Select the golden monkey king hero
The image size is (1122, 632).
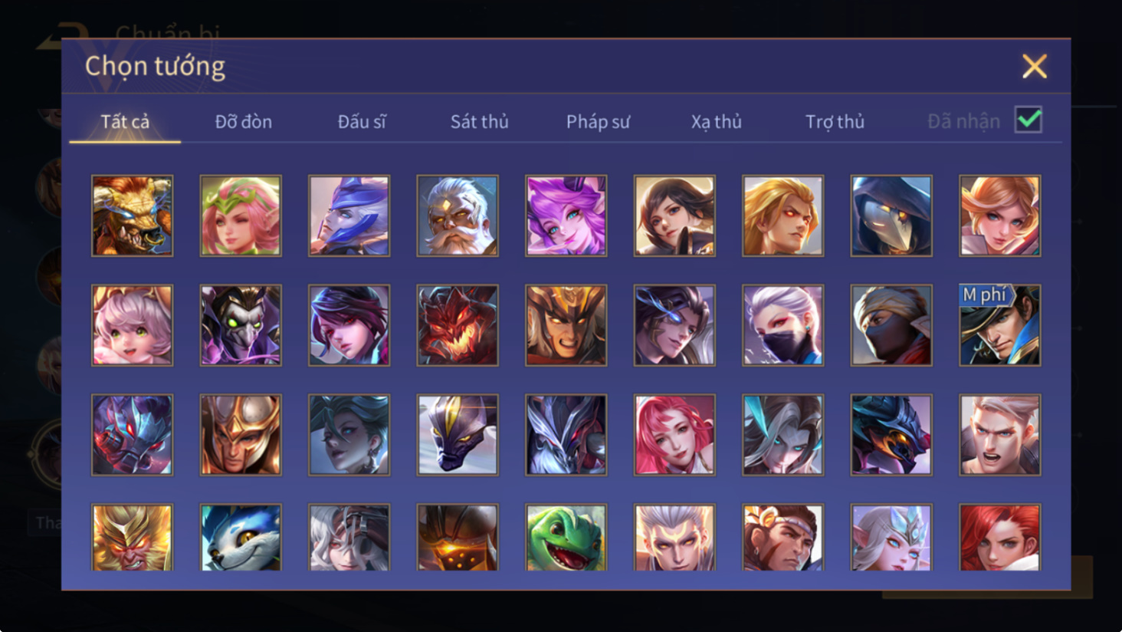pos(132,537)
